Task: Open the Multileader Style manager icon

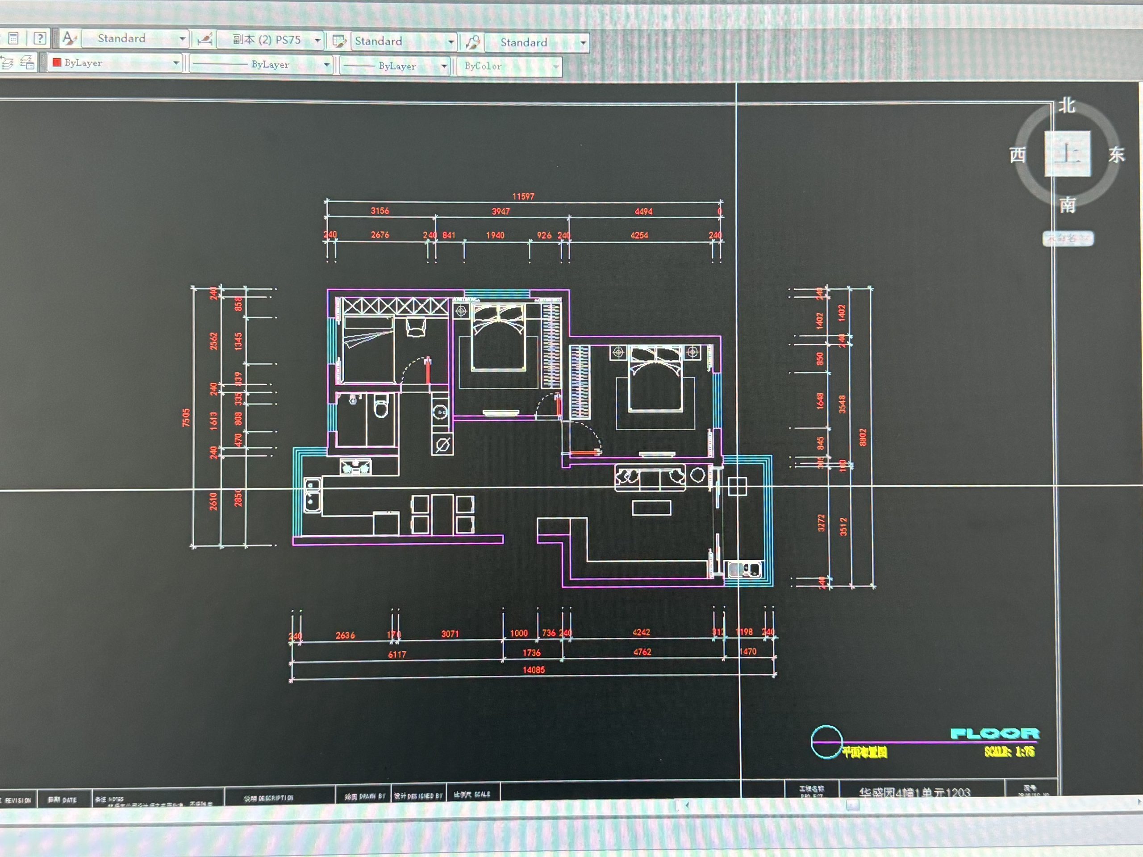Action: 472,42
